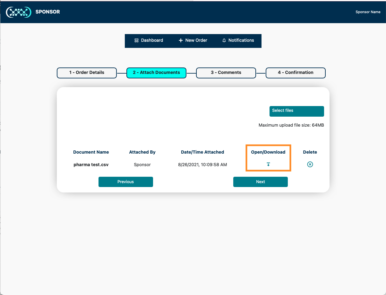Click the Document Name column header
Viewport: 386px width, 295px height.
[91, 152]
